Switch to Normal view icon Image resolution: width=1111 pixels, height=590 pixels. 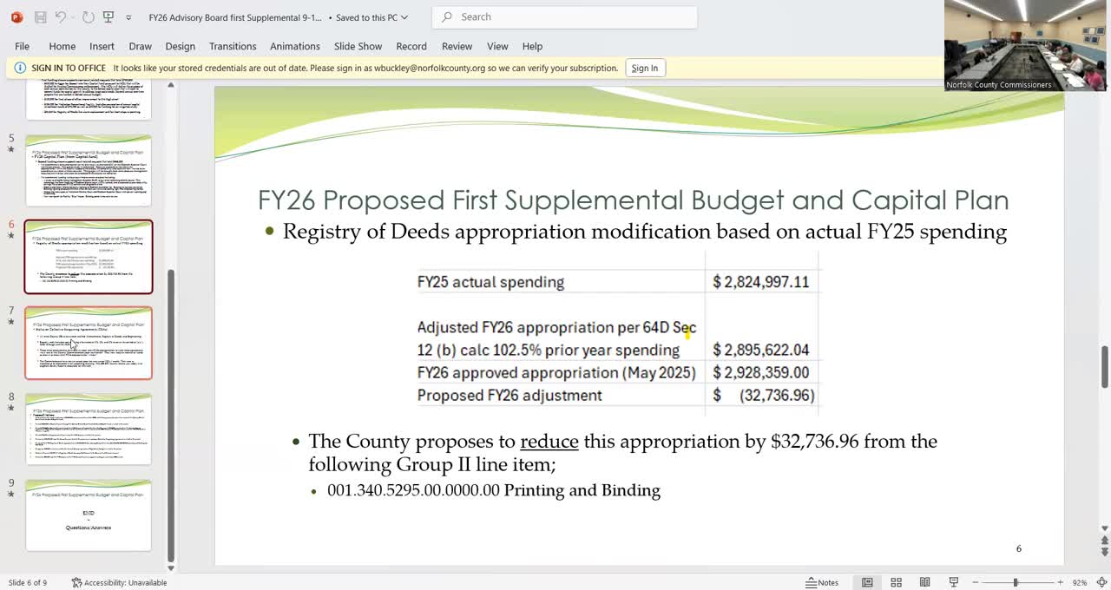click(867, 582)
